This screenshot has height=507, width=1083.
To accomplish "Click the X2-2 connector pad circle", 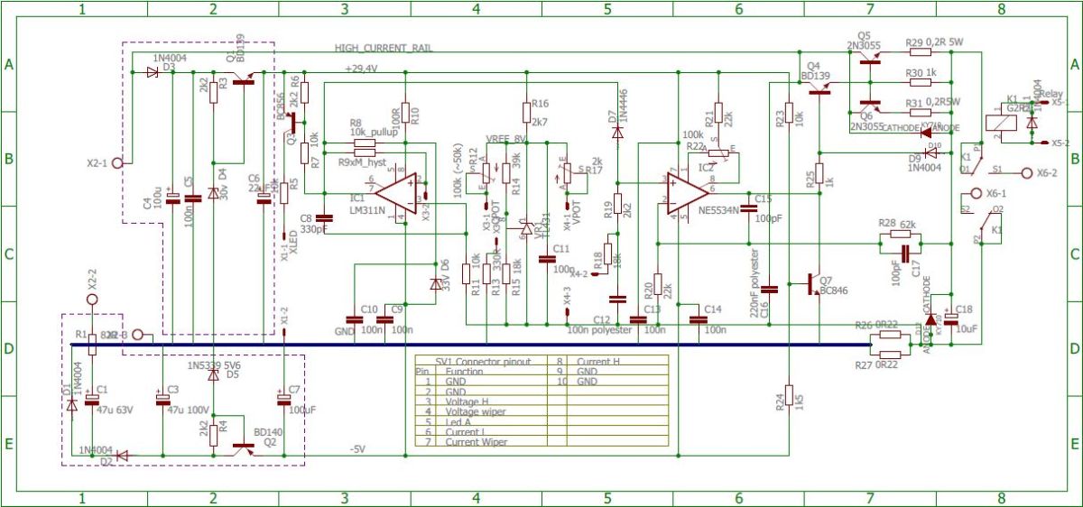I will [x=91, y=299].
